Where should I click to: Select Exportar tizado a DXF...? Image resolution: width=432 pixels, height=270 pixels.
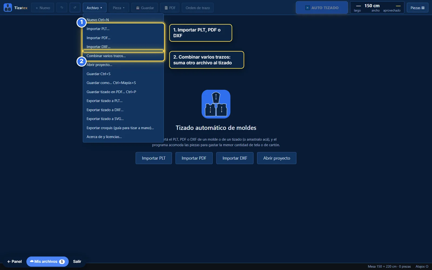coord(123,110)
